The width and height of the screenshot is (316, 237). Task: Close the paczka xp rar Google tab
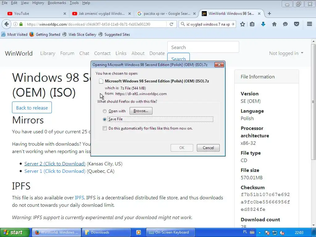[x=194, y=14]
